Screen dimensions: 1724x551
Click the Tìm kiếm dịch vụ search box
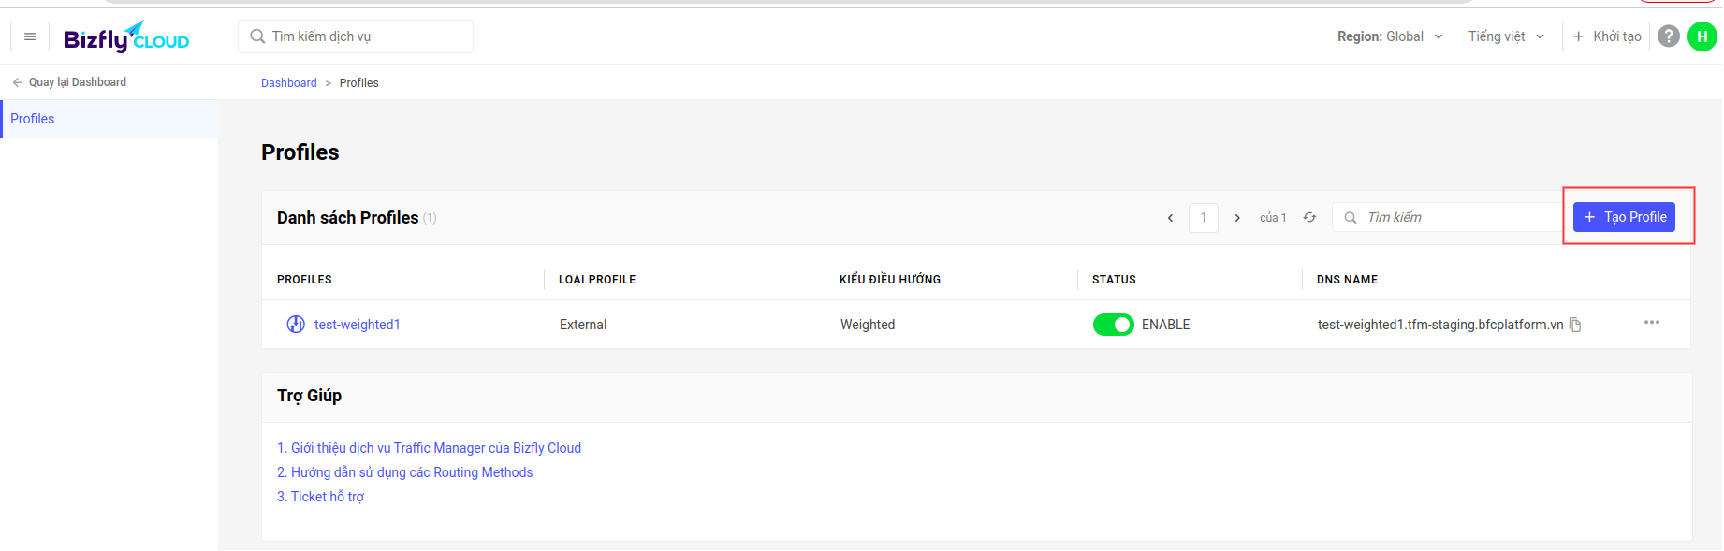356,36
